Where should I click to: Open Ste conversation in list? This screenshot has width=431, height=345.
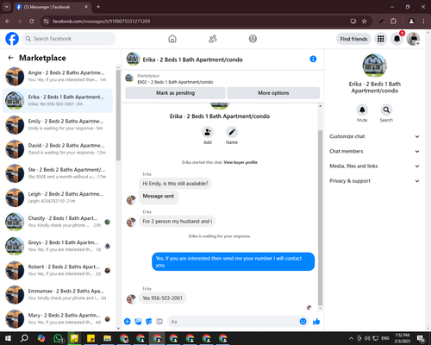58,173
